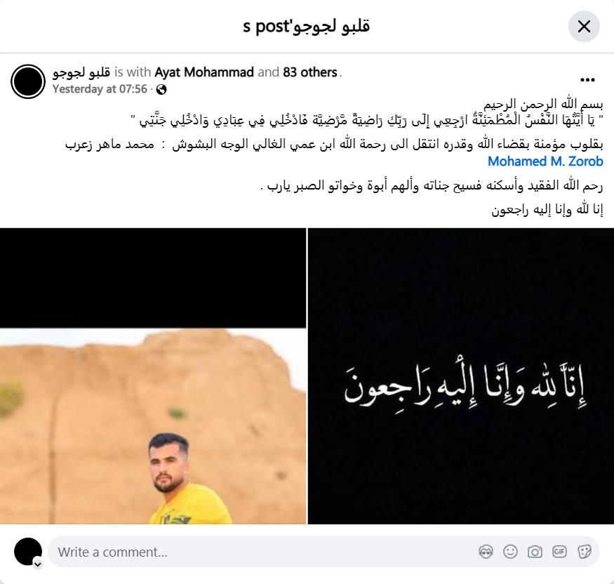Open the Yesterday at 07:56 timestamp link

(100, 89)
